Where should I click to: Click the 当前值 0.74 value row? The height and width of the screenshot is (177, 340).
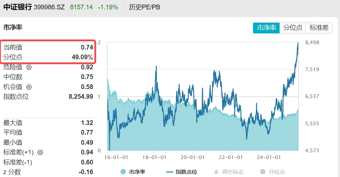click(x=48, y=47)
